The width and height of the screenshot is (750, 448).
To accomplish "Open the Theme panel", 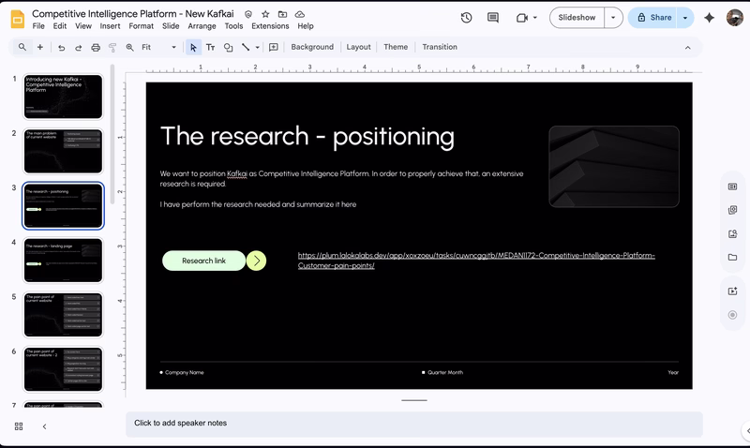I will tap(396, 47).
